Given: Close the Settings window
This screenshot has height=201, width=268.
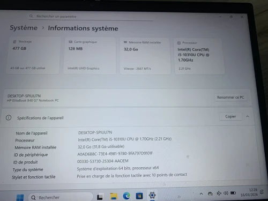Looking at the screenshot, I should [242, 17].
